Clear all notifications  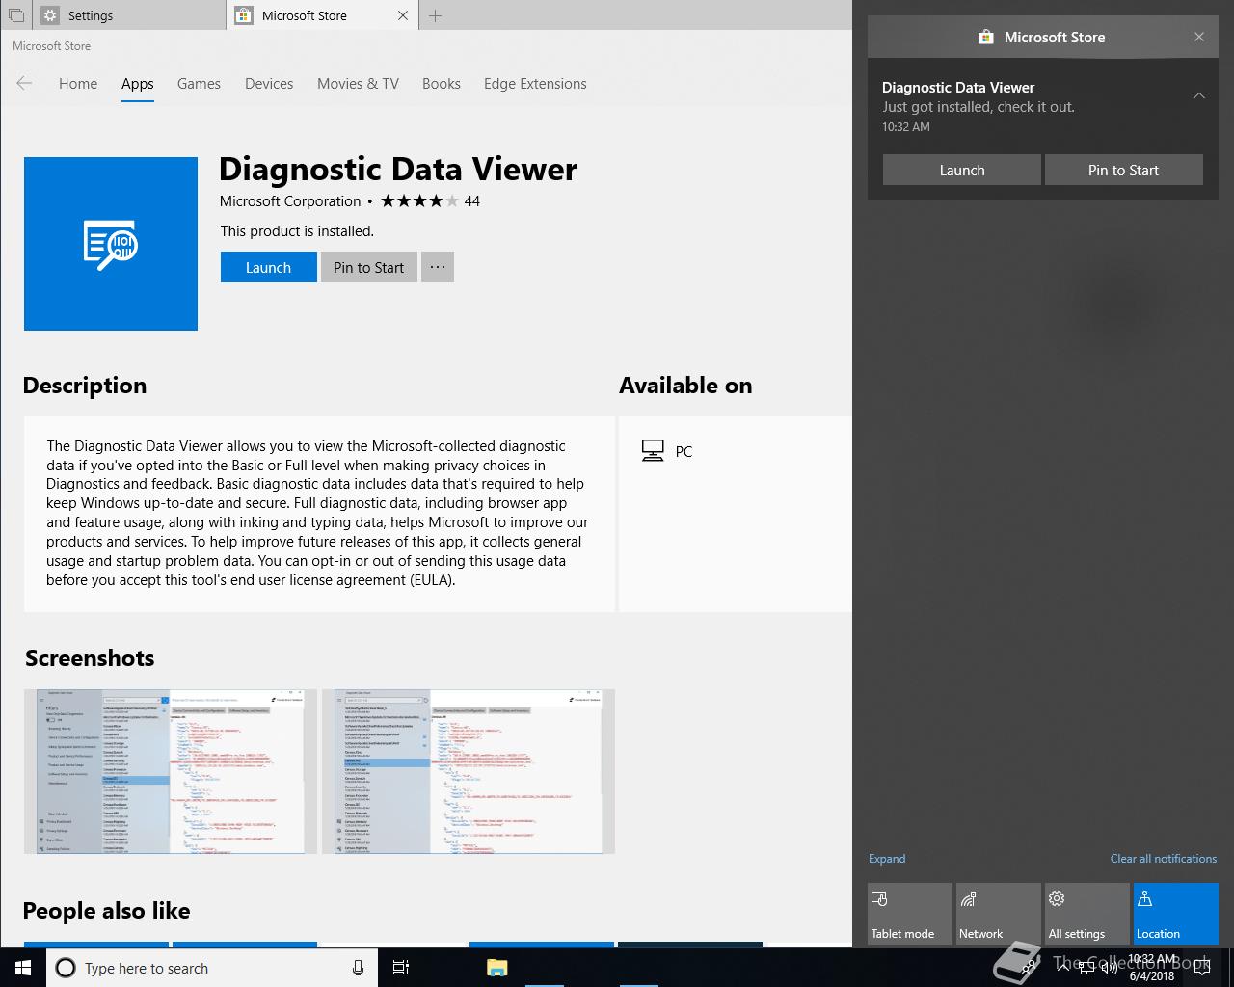tap(1164, 859)
